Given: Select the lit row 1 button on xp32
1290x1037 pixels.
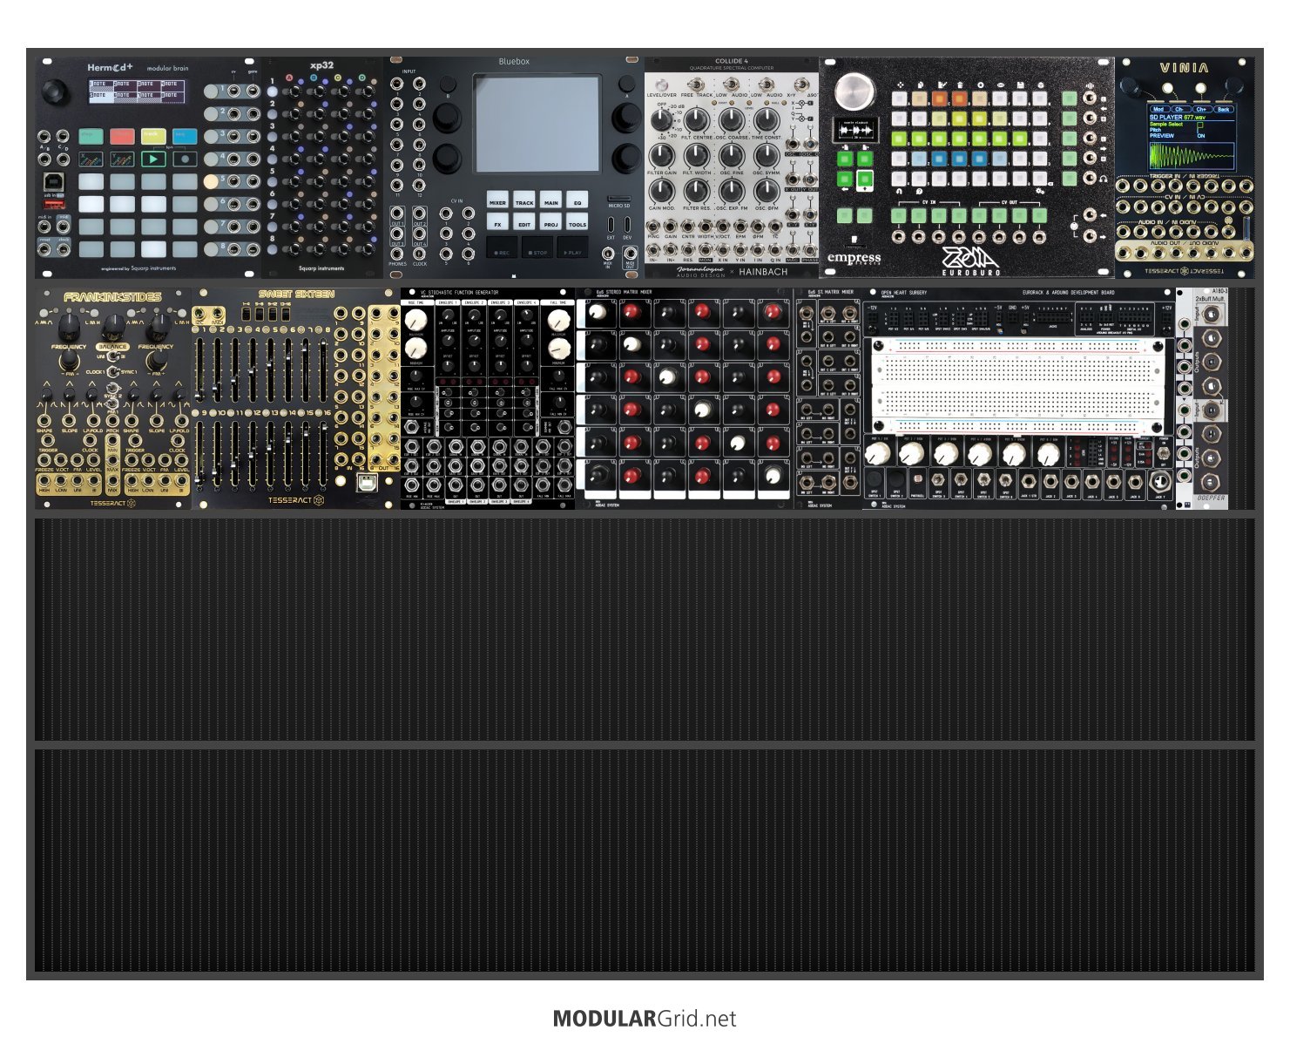Looking at the screenshot, I should 273,91.
